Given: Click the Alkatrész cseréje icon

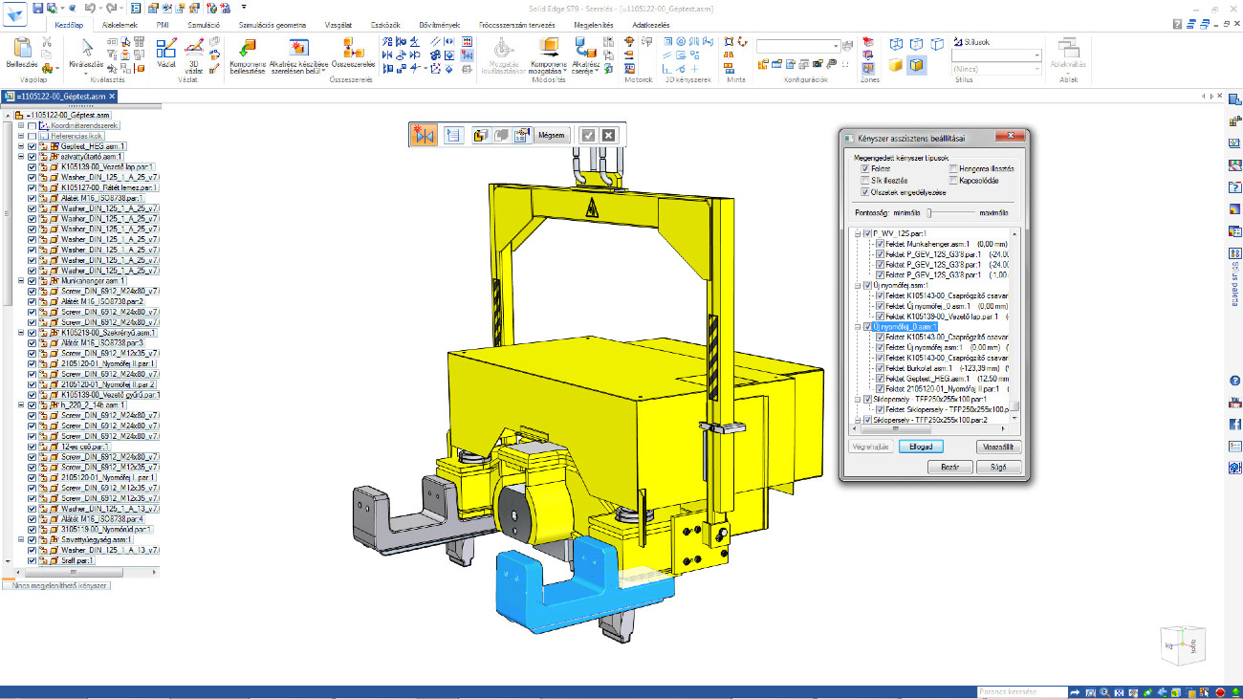Looking at the screenshot, I should tap(585, 48).
